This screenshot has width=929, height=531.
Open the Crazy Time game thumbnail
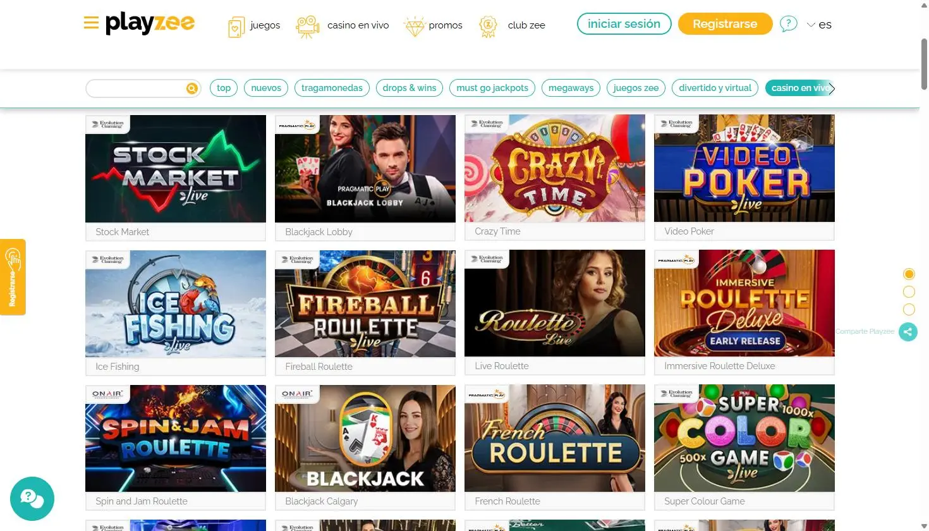[555, 168]
